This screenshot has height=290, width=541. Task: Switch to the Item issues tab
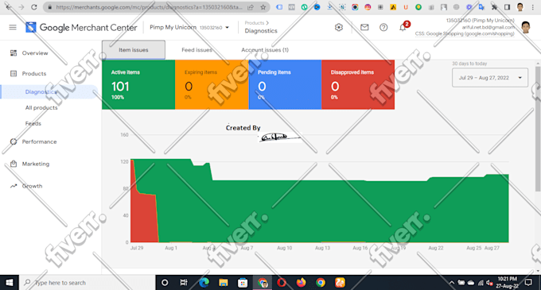click(x=134, y=50)
